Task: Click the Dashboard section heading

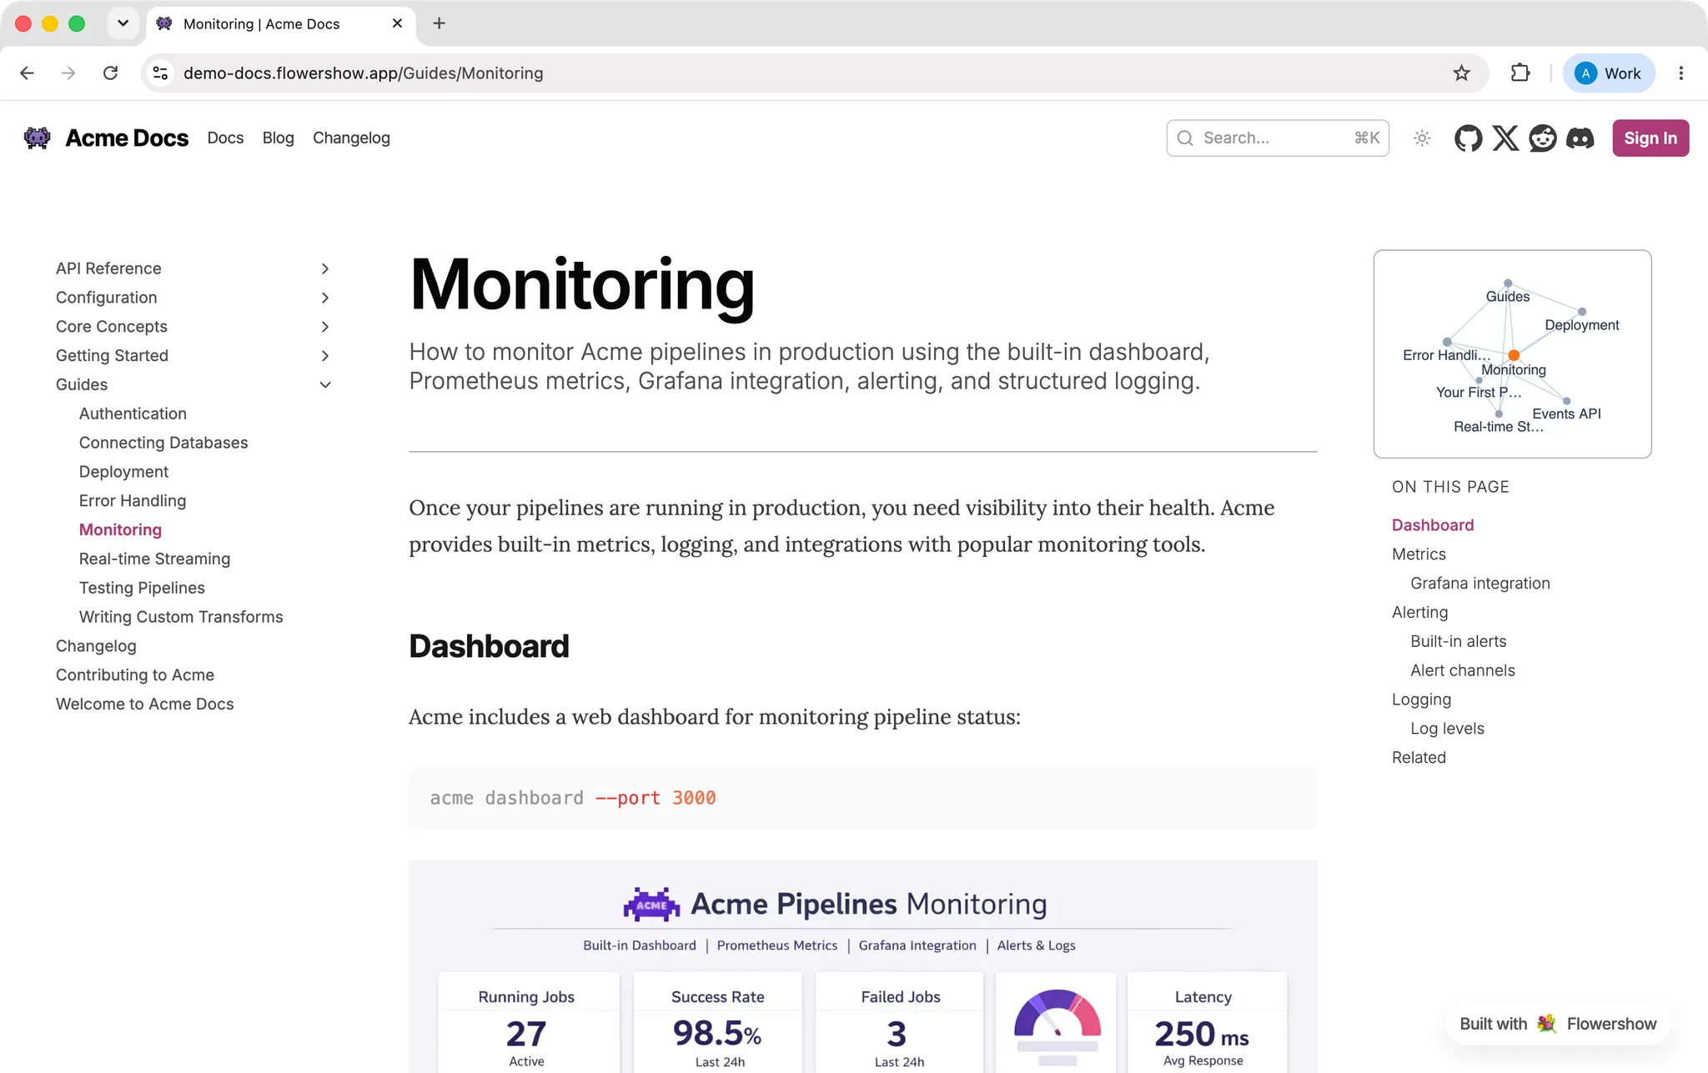Action: [x=489, y=646]
